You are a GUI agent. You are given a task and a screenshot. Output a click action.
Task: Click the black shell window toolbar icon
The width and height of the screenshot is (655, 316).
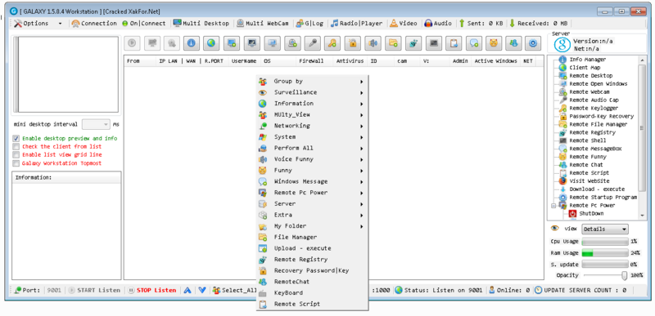tap(433, 42)
